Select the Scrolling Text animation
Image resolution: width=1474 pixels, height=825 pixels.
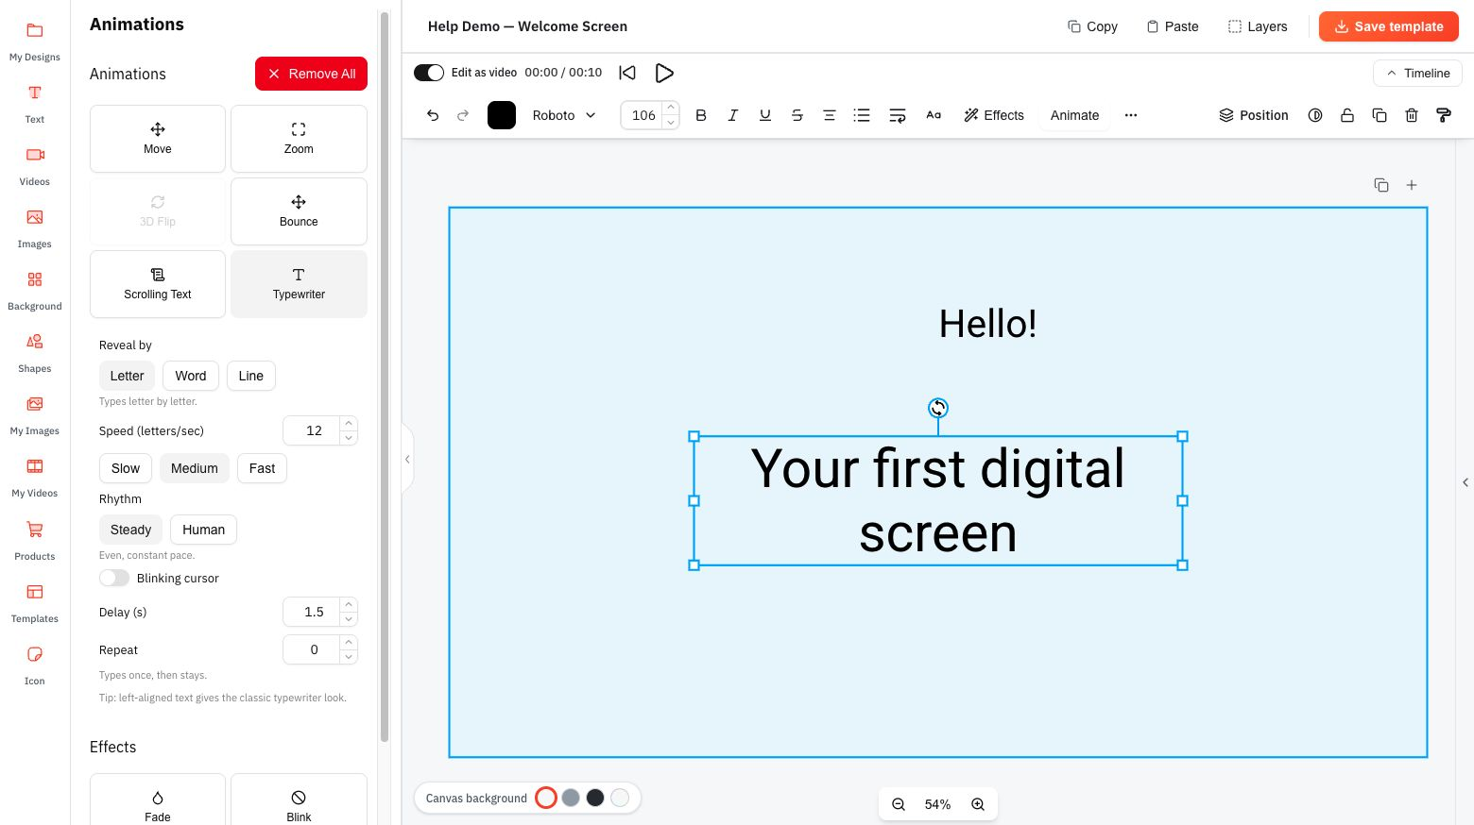(x=158, y=284)
